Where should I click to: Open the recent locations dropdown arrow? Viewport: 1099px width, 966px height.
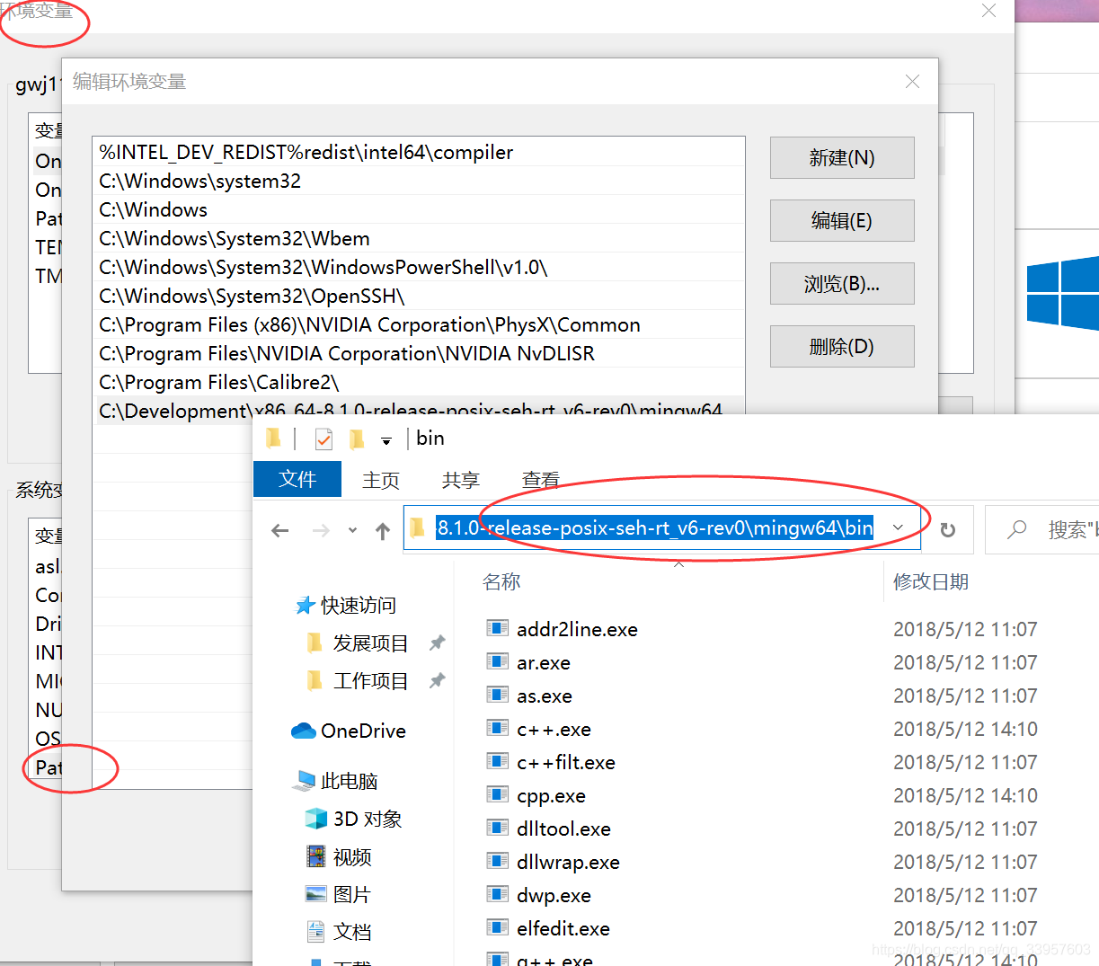(352, 530)
